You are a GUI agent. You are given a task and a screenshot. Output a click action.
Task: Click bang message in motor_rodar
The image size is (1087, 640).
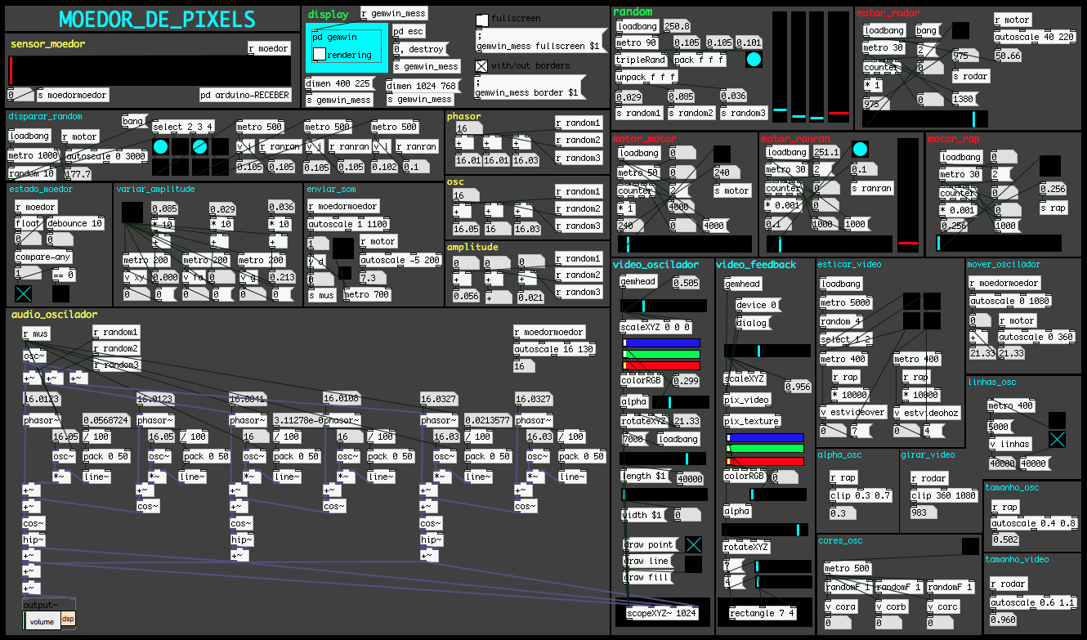[928, 30]
